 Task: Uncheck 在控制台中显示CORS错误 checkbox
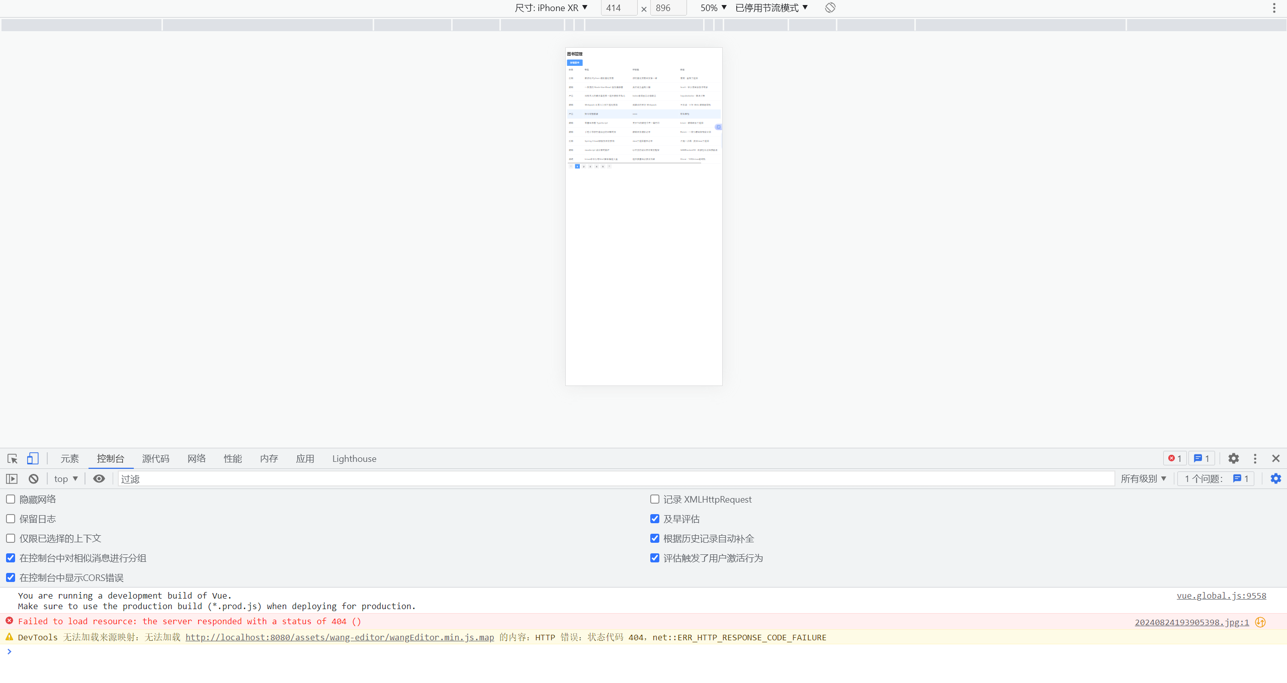pyautogui.click(x=11, y=577)
